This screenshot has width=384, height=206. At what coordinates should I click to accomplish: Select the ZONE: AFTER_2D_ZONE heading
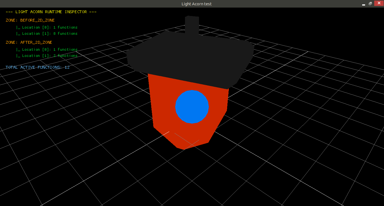[29, 42]
